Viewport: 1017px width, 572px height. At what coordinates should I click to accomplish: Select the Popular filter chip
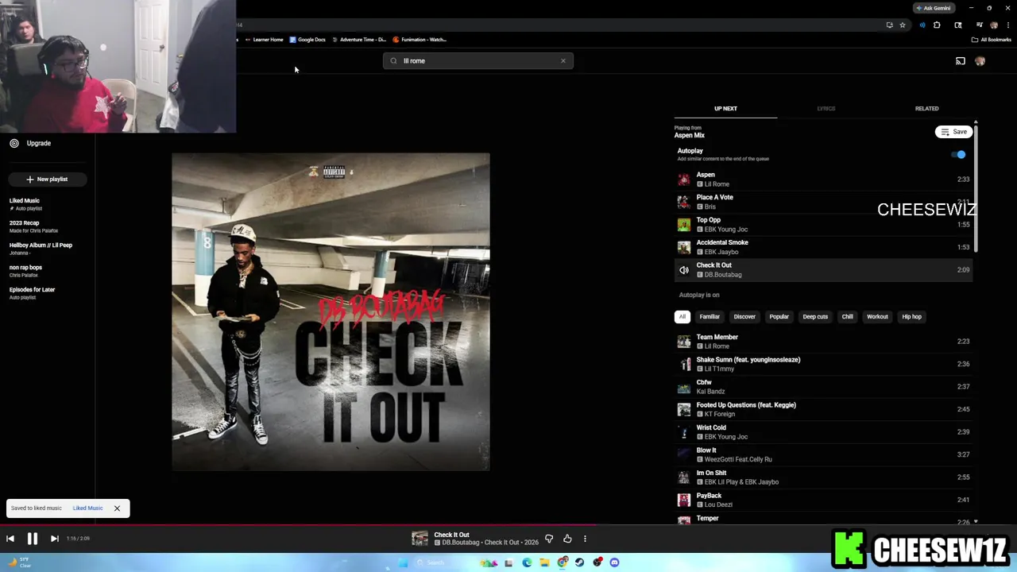(779, 316)
